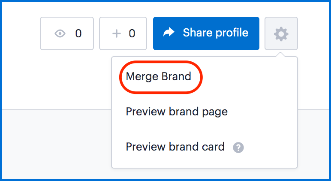Collapse the settings dropdown via gear button
This screenshot has width=331, height=181.
click(281, 33)
